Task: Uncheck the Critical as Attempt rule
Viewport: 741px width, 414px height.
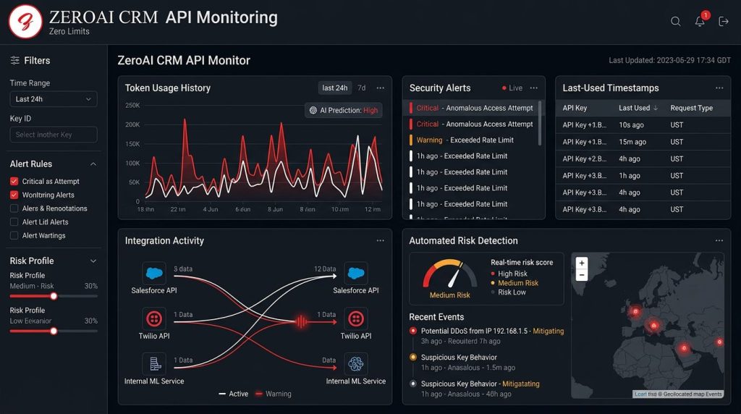Action: (x=14, y=182)
